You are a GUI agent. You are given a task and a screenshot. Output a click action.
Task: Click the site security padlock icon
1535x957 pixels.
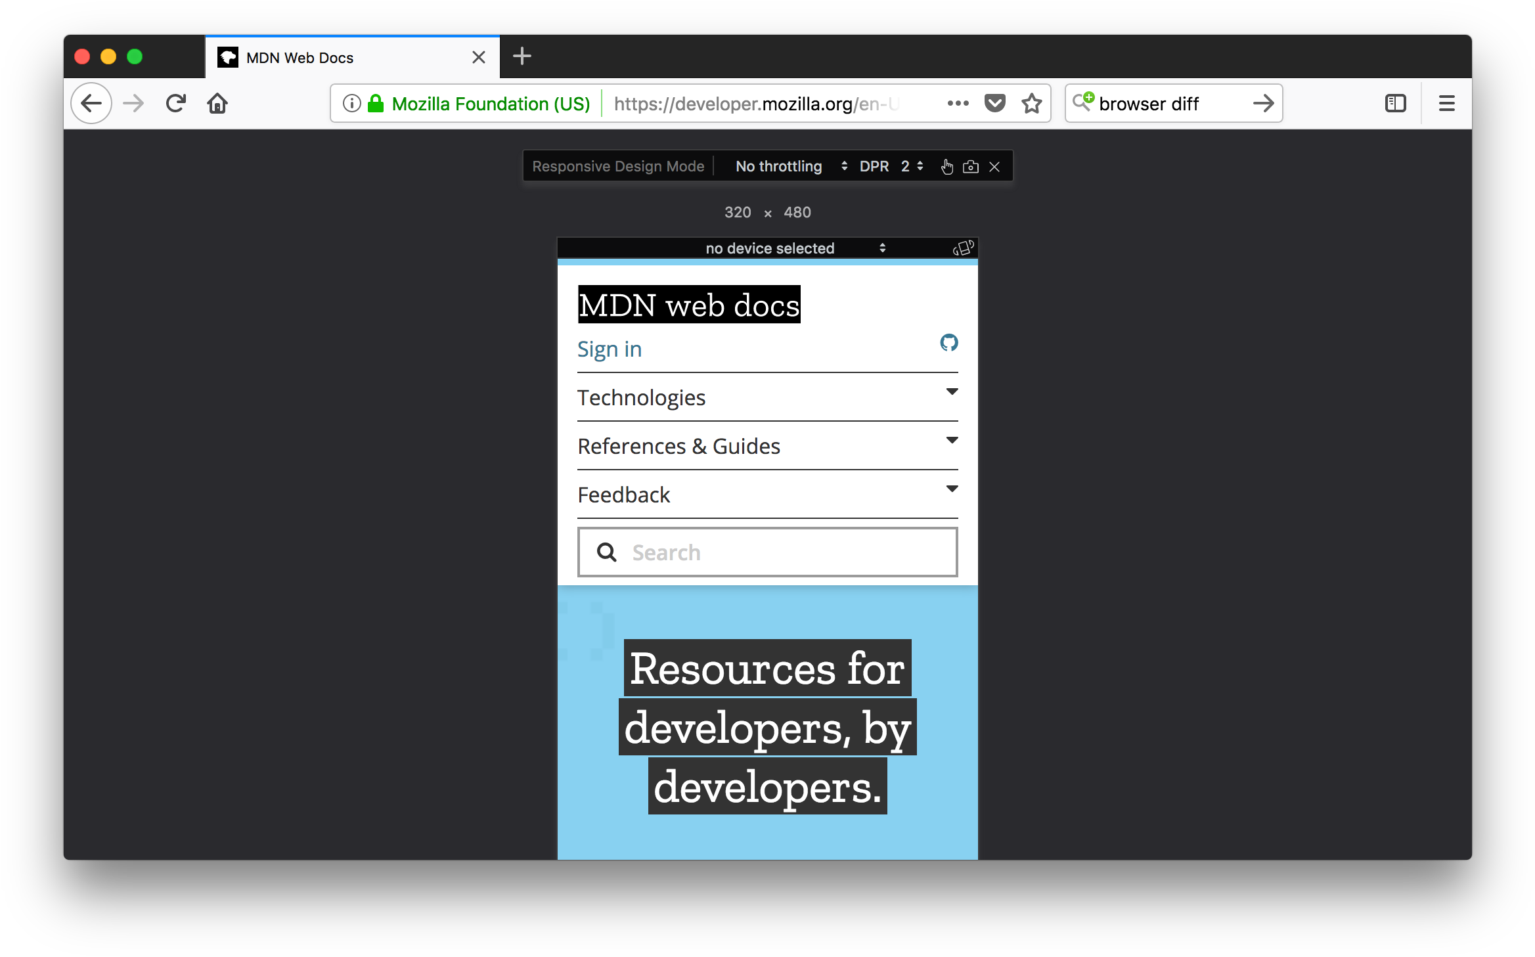click(x=374, y=103)
